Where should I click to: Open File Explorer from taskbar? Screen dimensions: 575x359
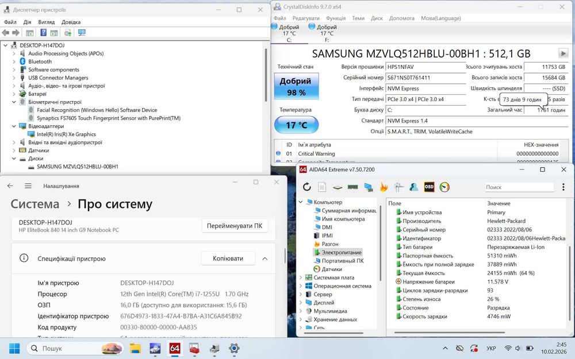135,348
